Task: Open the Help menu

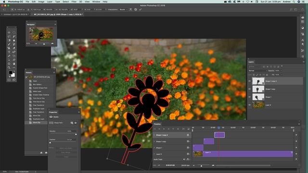Action: 105,1
